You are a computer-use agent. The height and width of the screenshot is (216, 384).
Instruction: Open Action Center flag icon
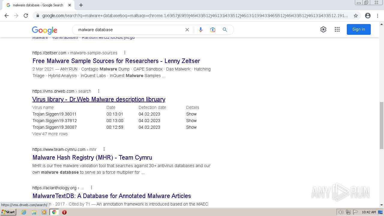coord(355,212)
